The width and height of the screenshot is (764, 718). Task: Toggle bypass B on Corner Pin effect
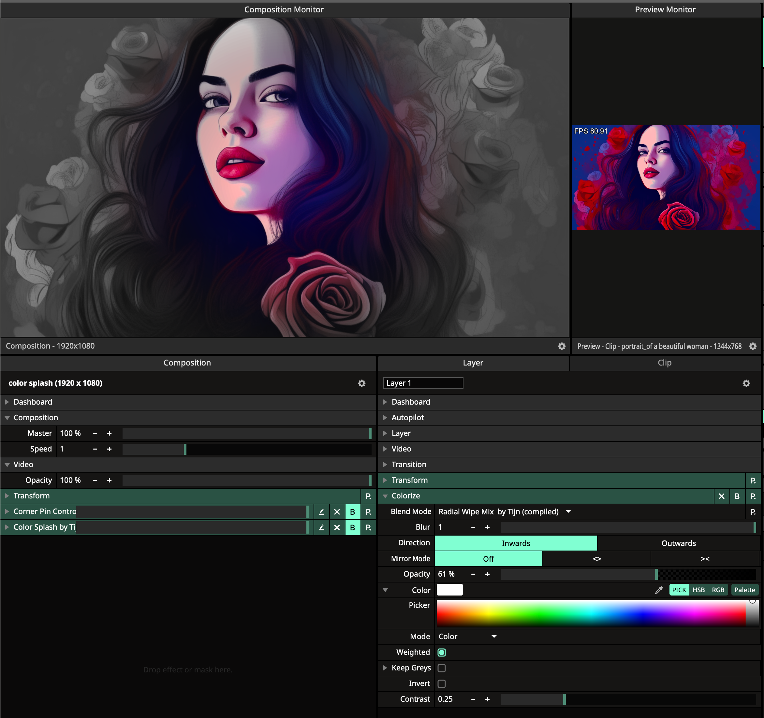click(352, 512)
